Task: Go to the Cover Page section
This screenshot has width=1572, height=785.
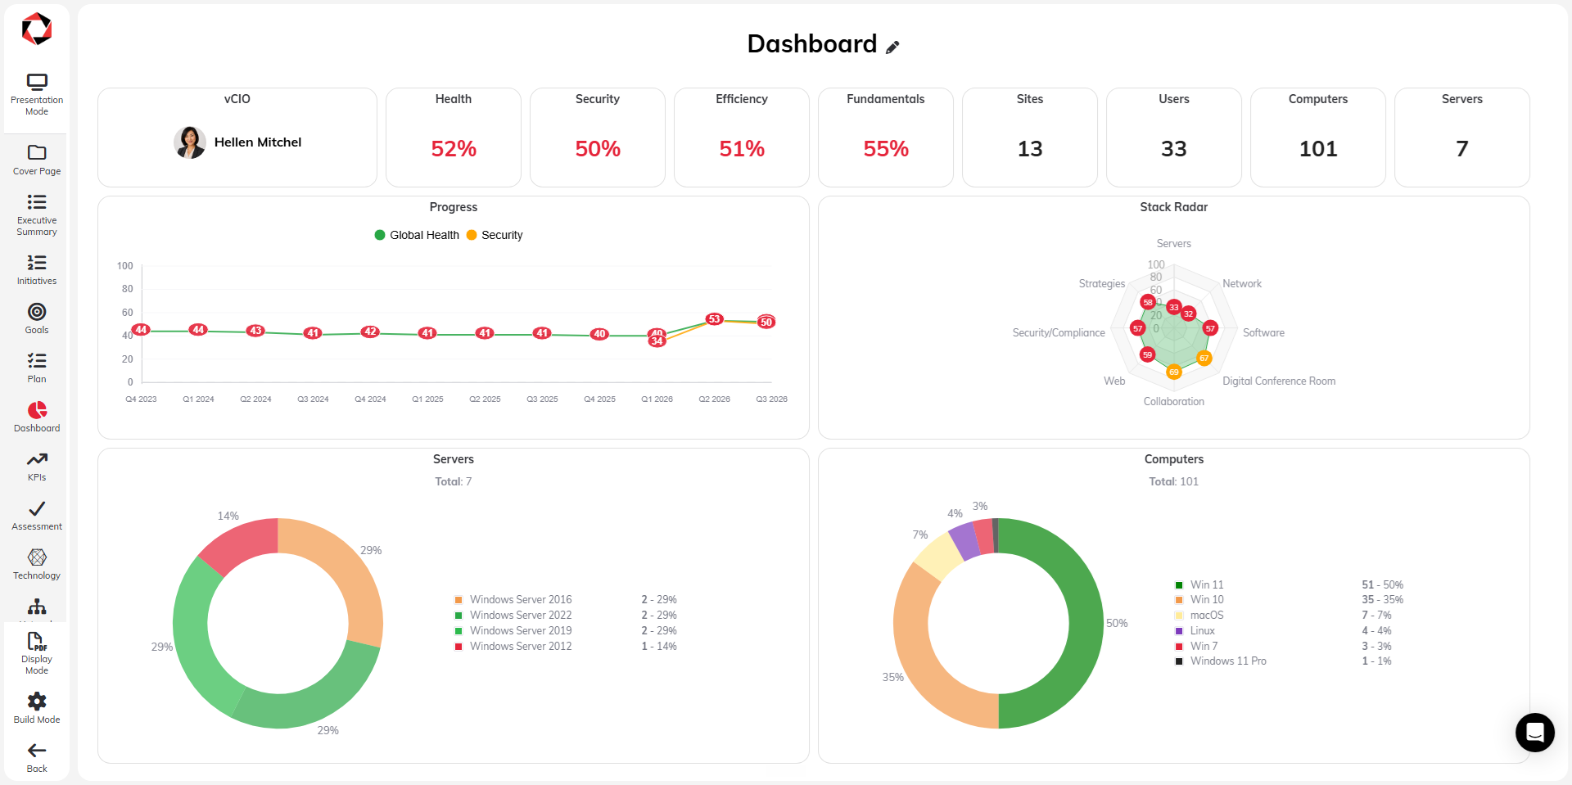Action: point(37,160)
